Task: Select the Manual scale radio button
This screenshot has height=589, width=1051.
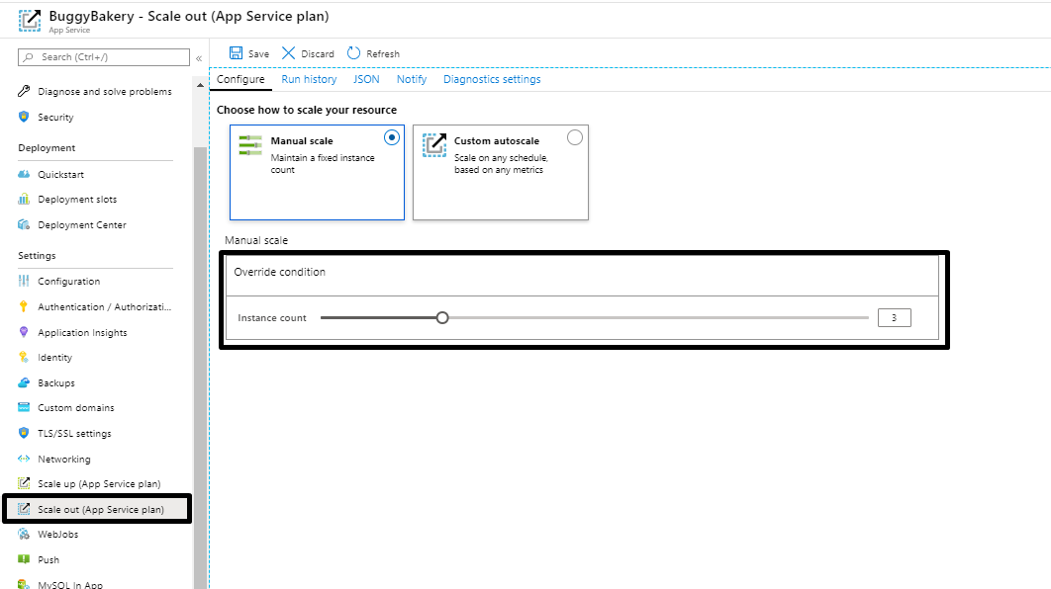Action: click(x=392, y=138)
